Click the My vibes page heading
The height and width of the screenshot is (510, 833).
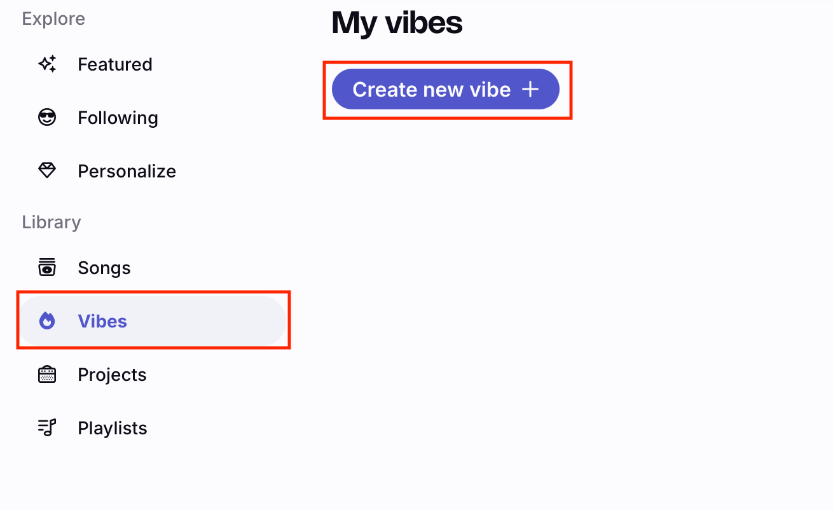tap(397, 23)
